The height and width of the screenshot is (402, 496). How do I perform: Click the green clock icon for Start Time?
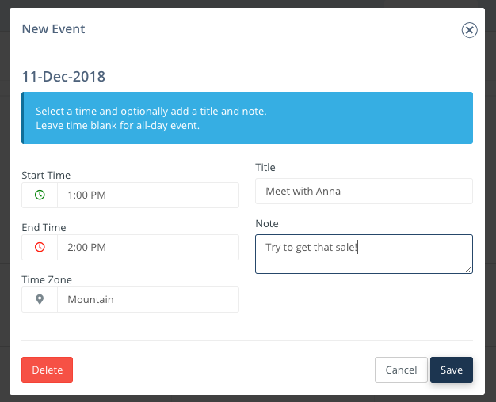(x=40, y=195)
